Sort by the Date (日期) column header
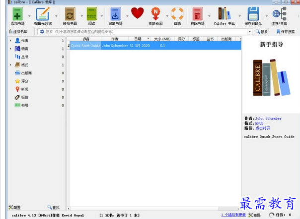This screenshot has height=219, width=300. [x=140, y=39]
